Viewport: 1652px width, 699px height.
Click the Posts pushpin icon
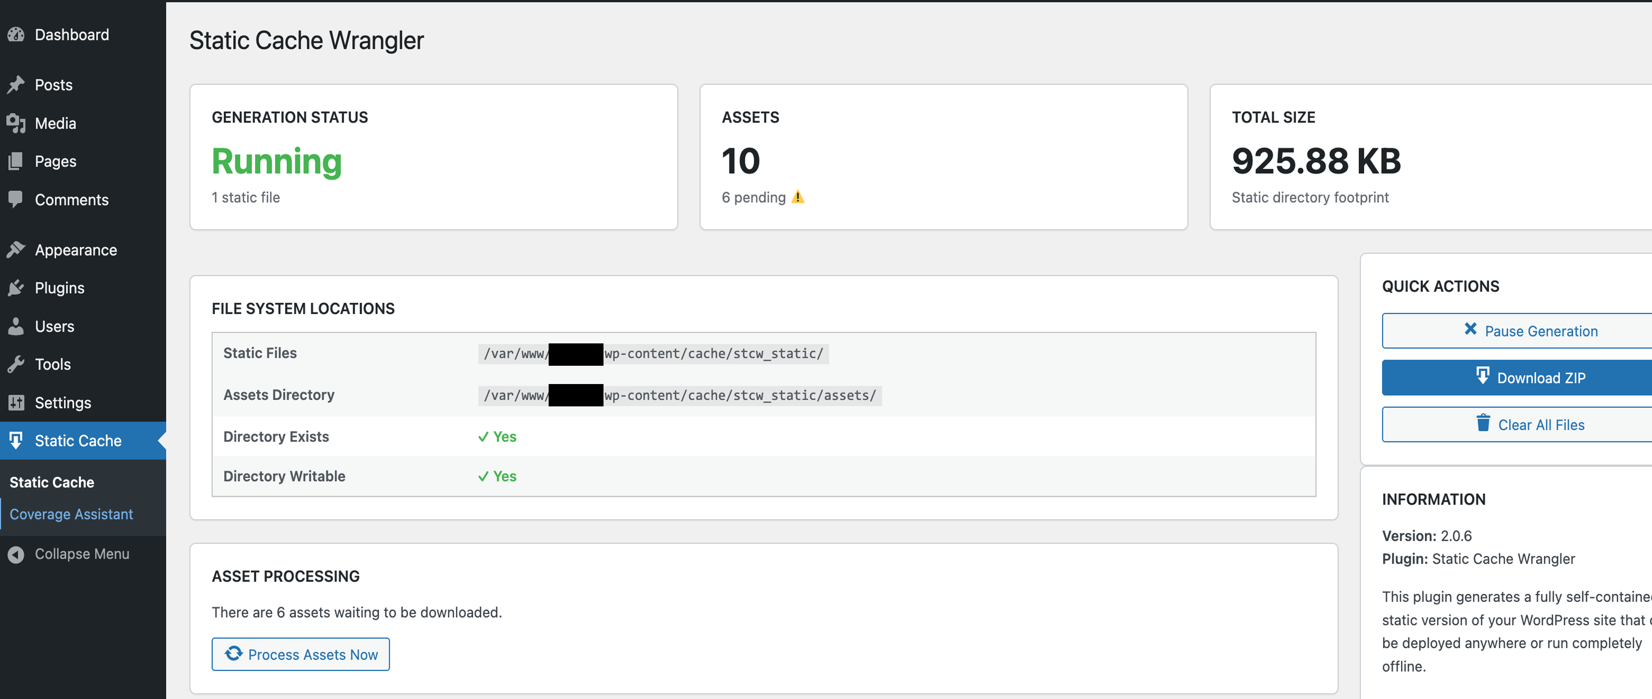point(16,85)
